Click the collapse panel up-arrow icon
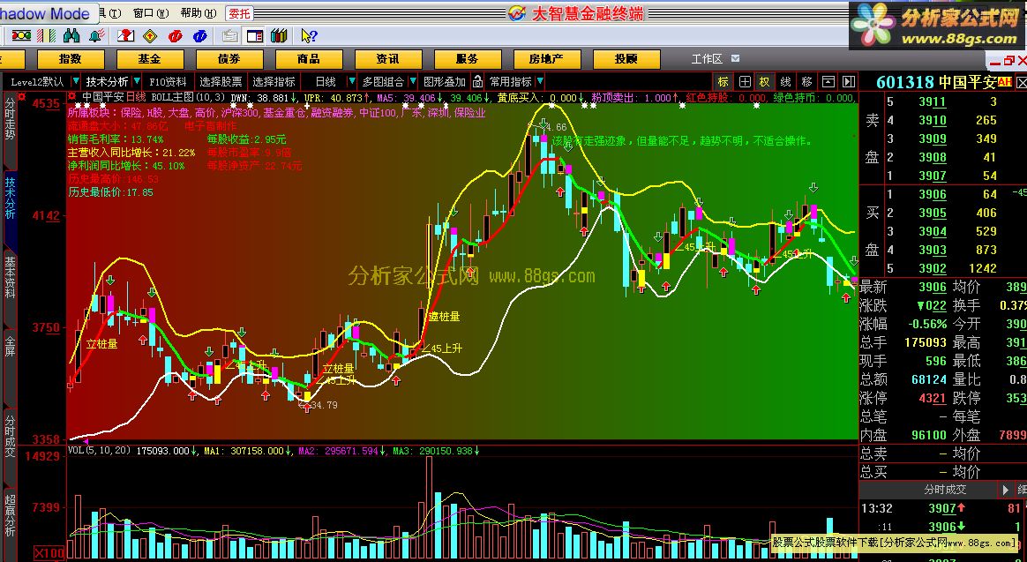Image resolution: width=1027 pixels, height=562 pixels. 828,82
